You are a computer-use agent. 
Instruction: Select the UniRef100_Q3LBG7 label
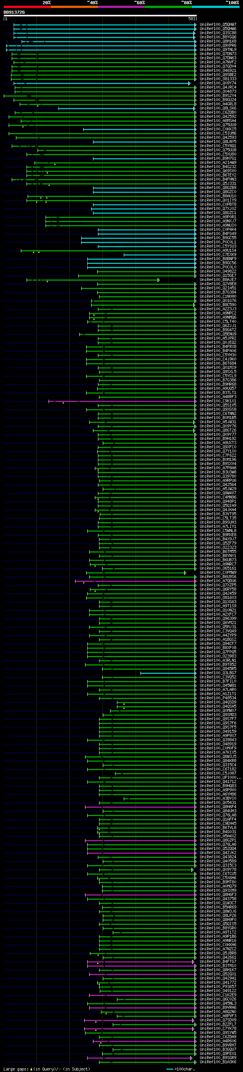(218, 673)
